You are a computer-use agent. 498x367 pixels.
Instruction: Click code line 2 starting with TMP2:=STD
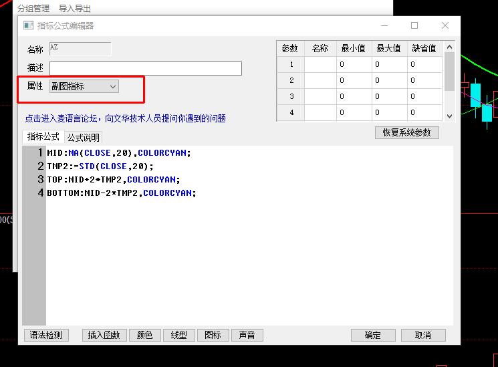(100, 166)
